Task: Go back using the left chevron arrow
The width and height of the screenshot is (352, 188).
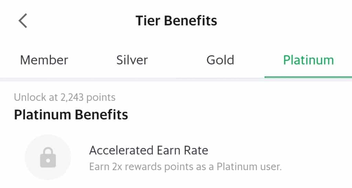Action: click(23, 21)
